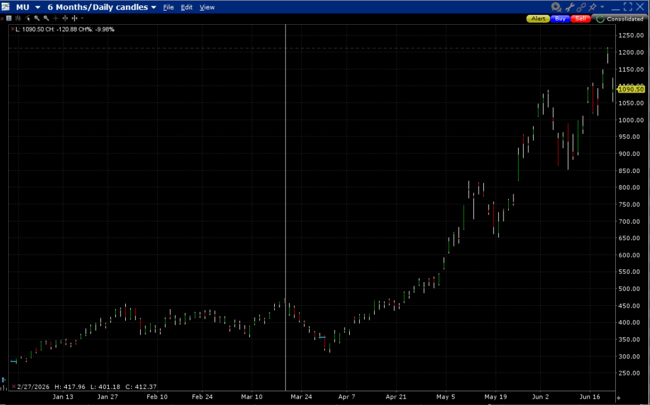Expand the toolbar overflow arrow

point(82,18)
